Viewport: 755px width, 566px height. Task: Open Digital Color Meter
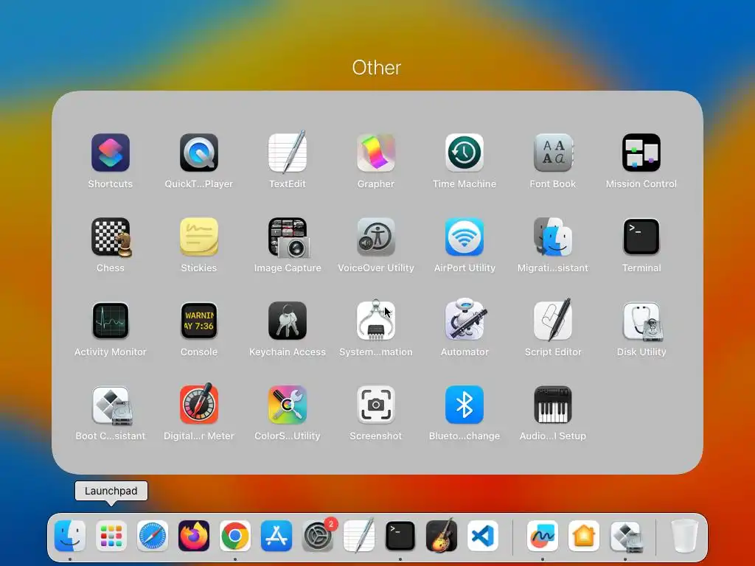pyautogui.click(x=199, y=404)
